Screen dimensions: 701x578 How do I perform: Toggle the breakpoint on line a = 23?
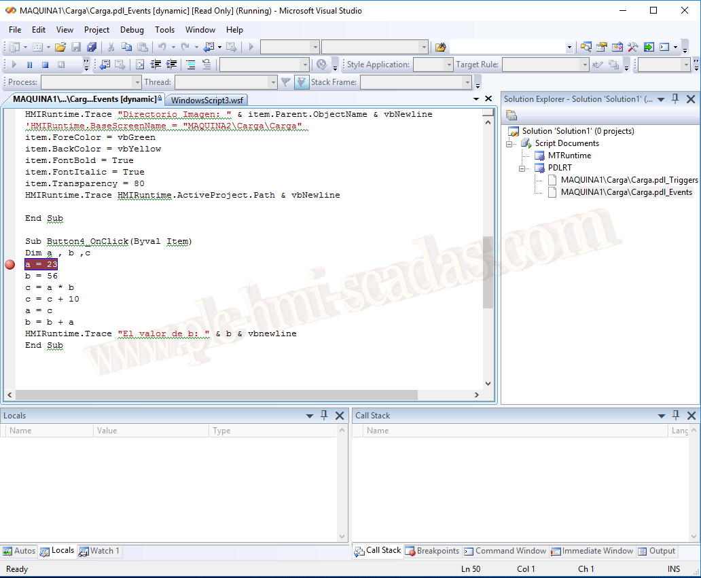click(x=10, y=264)
